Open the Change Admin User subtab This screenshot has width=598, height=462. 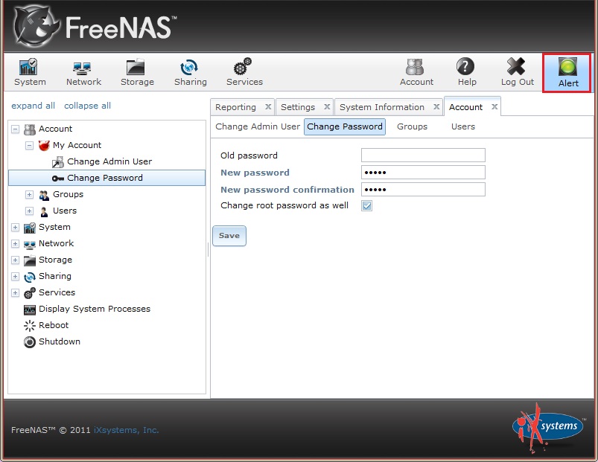[258, 126]
